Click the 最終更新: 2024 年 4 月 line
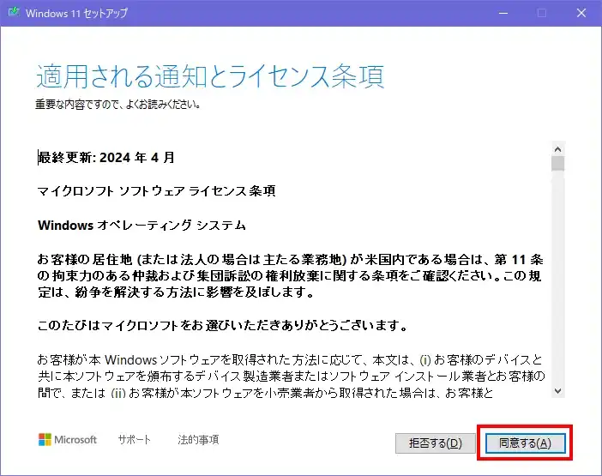This screenshot has width=602, height=476. 107,158
